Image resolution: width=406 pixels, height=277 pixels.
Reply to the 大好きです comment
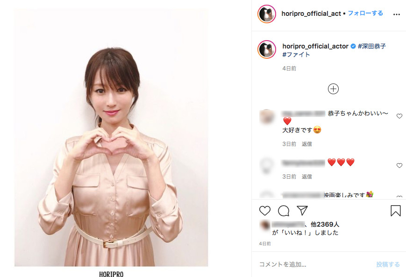click(306, 144)
